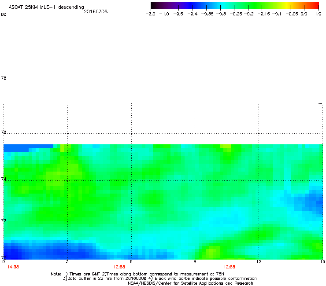Click the red 14:38 time label

[13, 267]
